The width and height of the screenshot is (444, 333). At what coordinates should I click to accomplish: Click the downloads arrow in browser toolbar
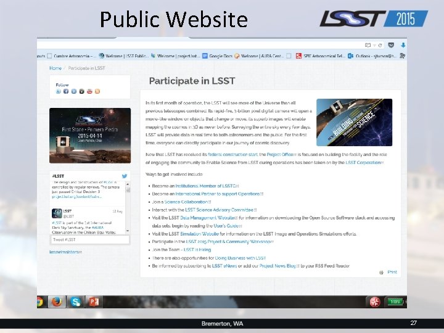[x=403, y=45]
